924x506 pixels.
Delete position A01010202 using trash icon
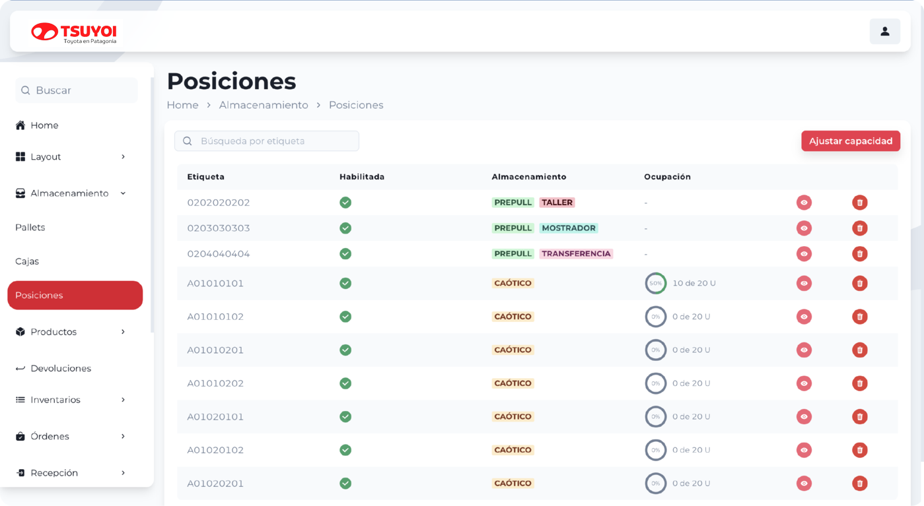tap(859, 383)
